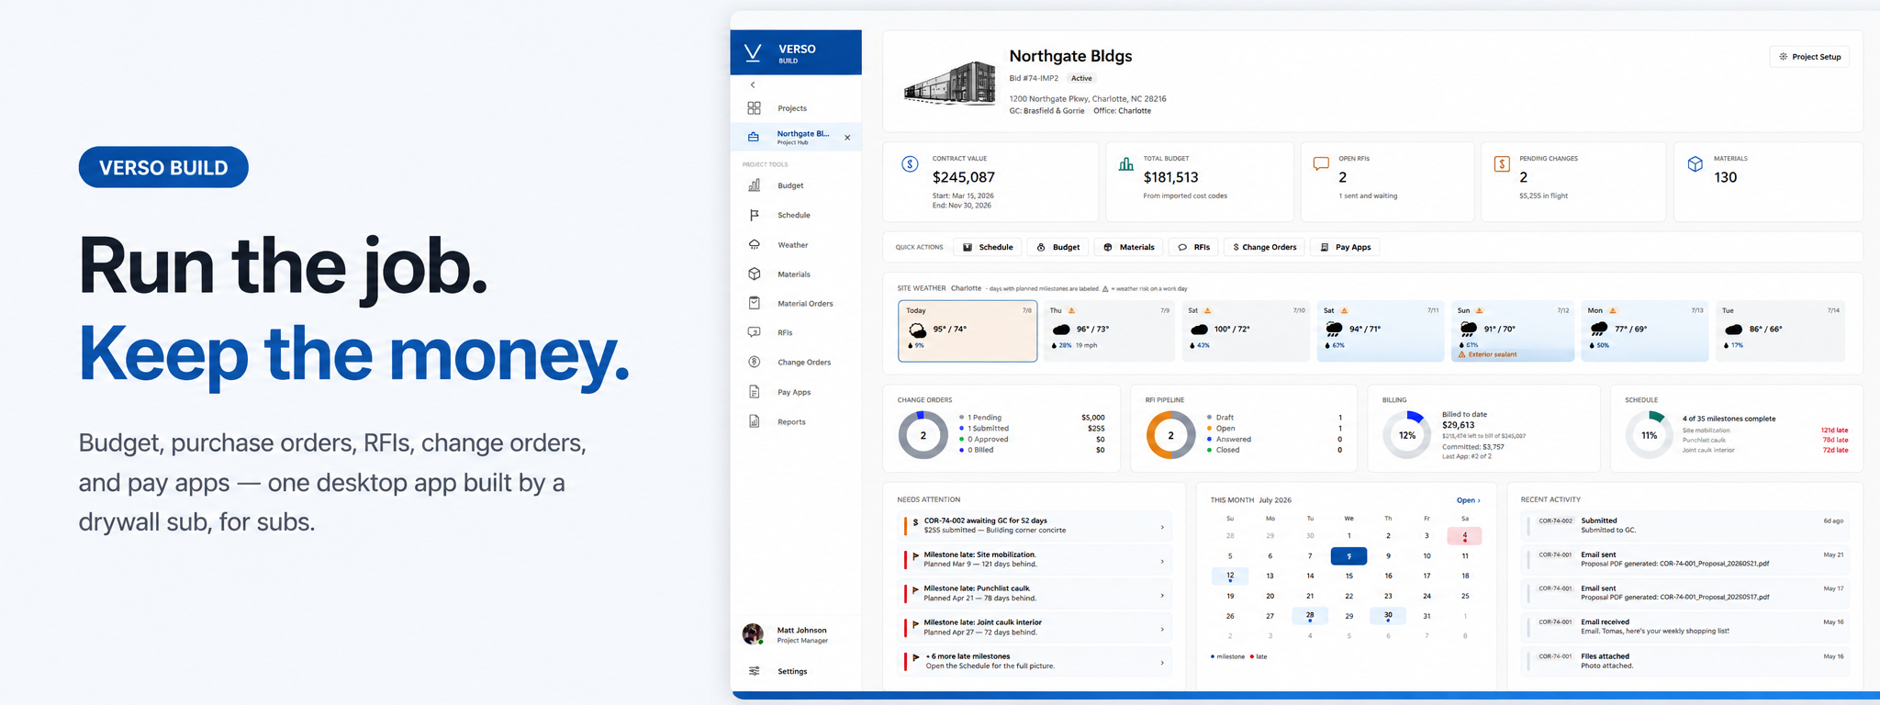
Task: Expand the COR-74-002 awaiting GC row chevron
Action: (1162, 527)
